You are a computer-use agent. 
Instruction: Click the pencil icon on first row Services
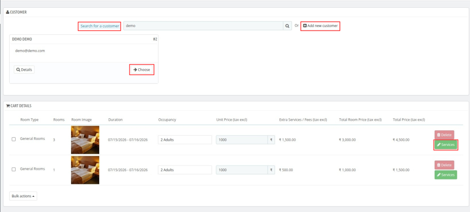(439, 145)
